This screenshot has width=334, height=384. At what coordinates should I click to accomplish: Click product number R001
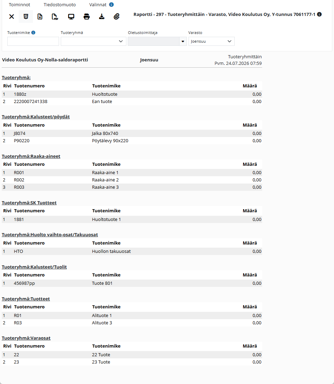(19, 173)
